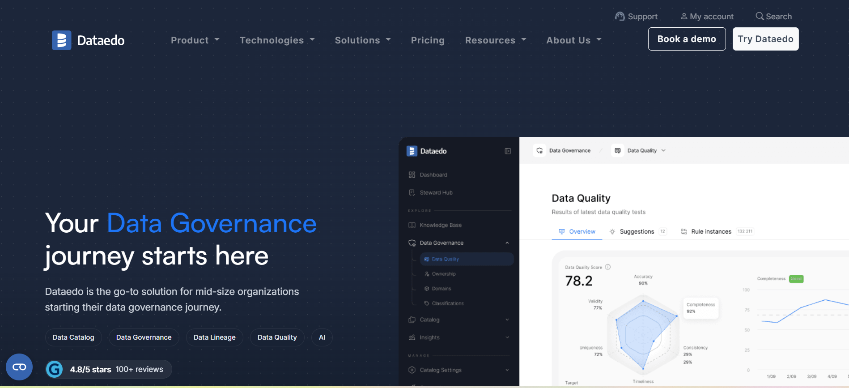This screenshot has width=849, height=388.
Task: Open the round accessibility widget button
Action: coord(19,367)
